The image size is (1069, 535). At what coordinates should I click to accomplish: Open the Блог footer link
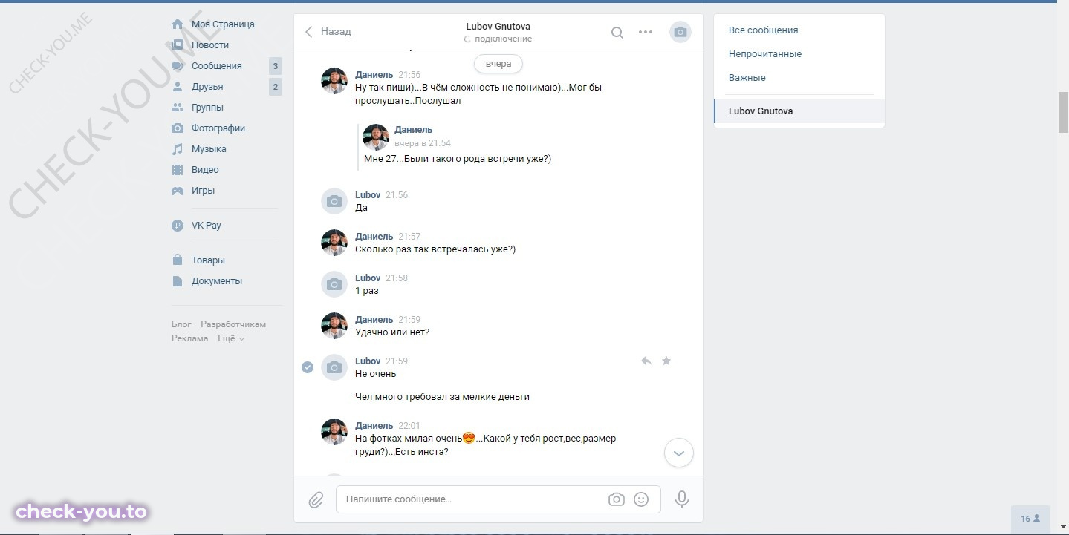pos(181,324)
